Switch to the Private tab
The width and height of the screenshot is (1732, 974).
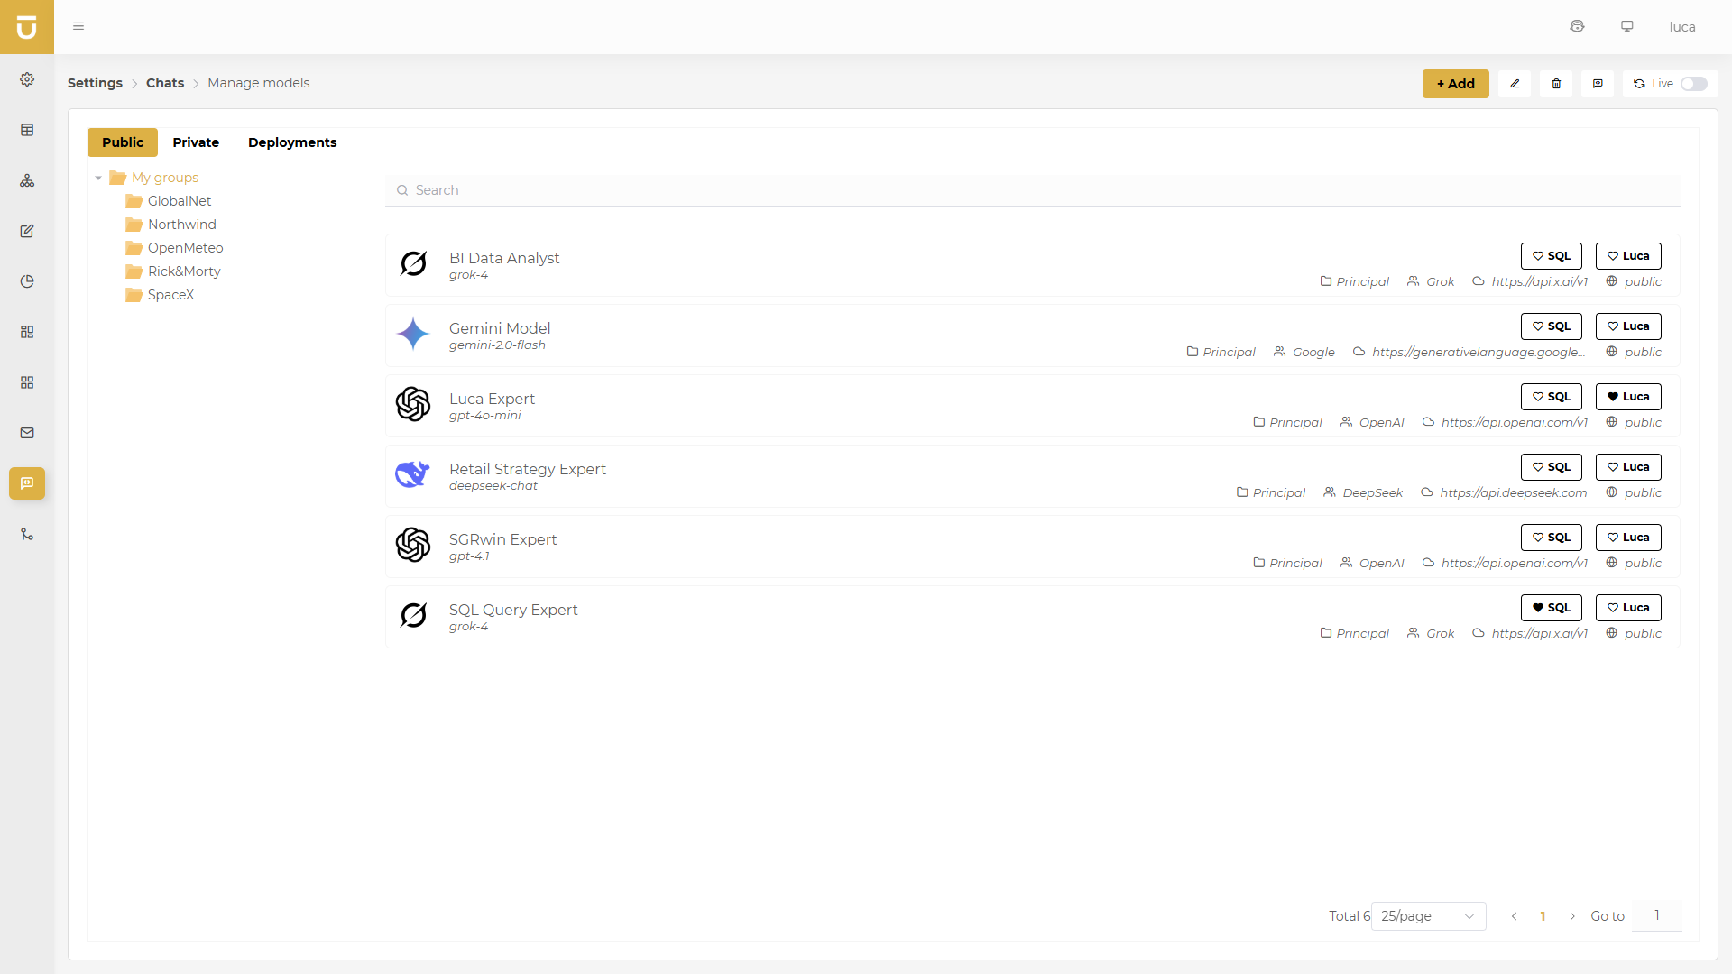[196, 142]
